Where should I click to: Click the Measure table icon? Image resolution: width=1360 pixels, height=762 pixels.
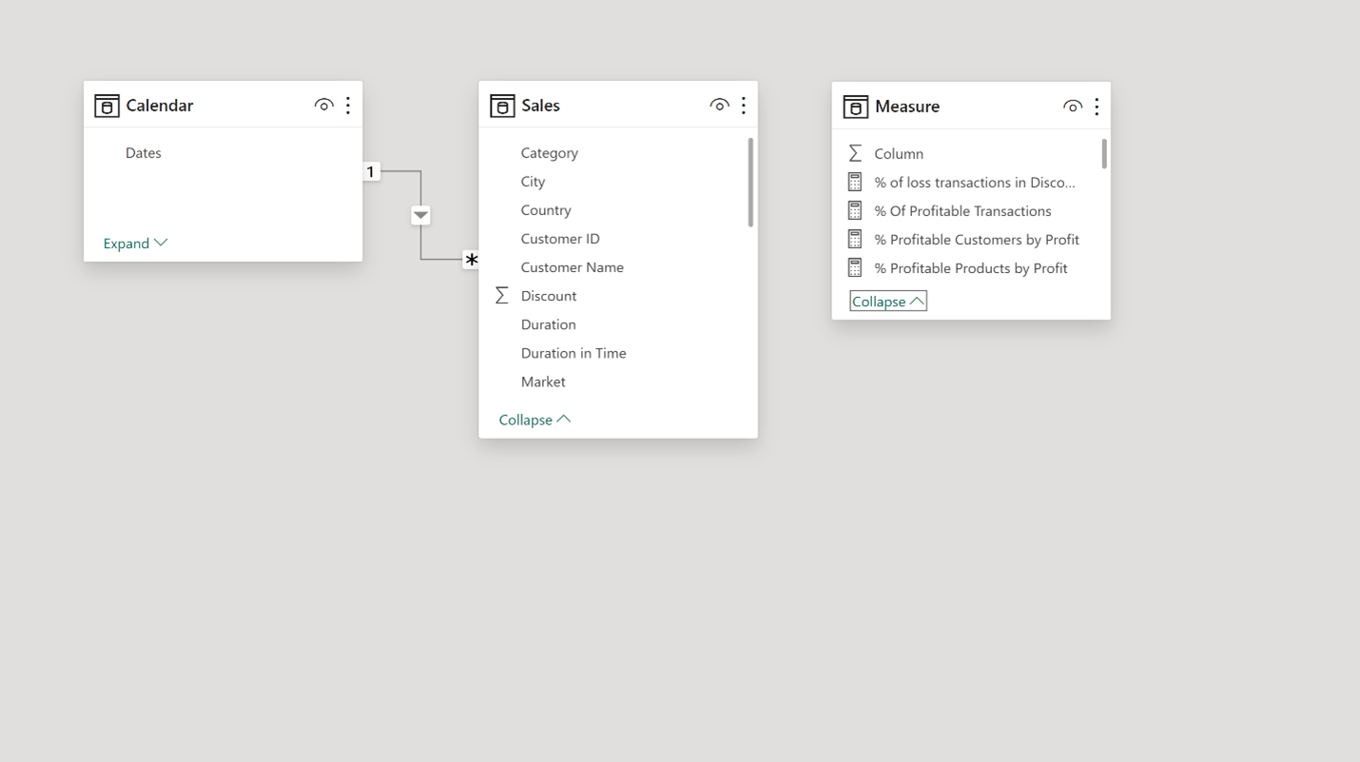(855, 107)
